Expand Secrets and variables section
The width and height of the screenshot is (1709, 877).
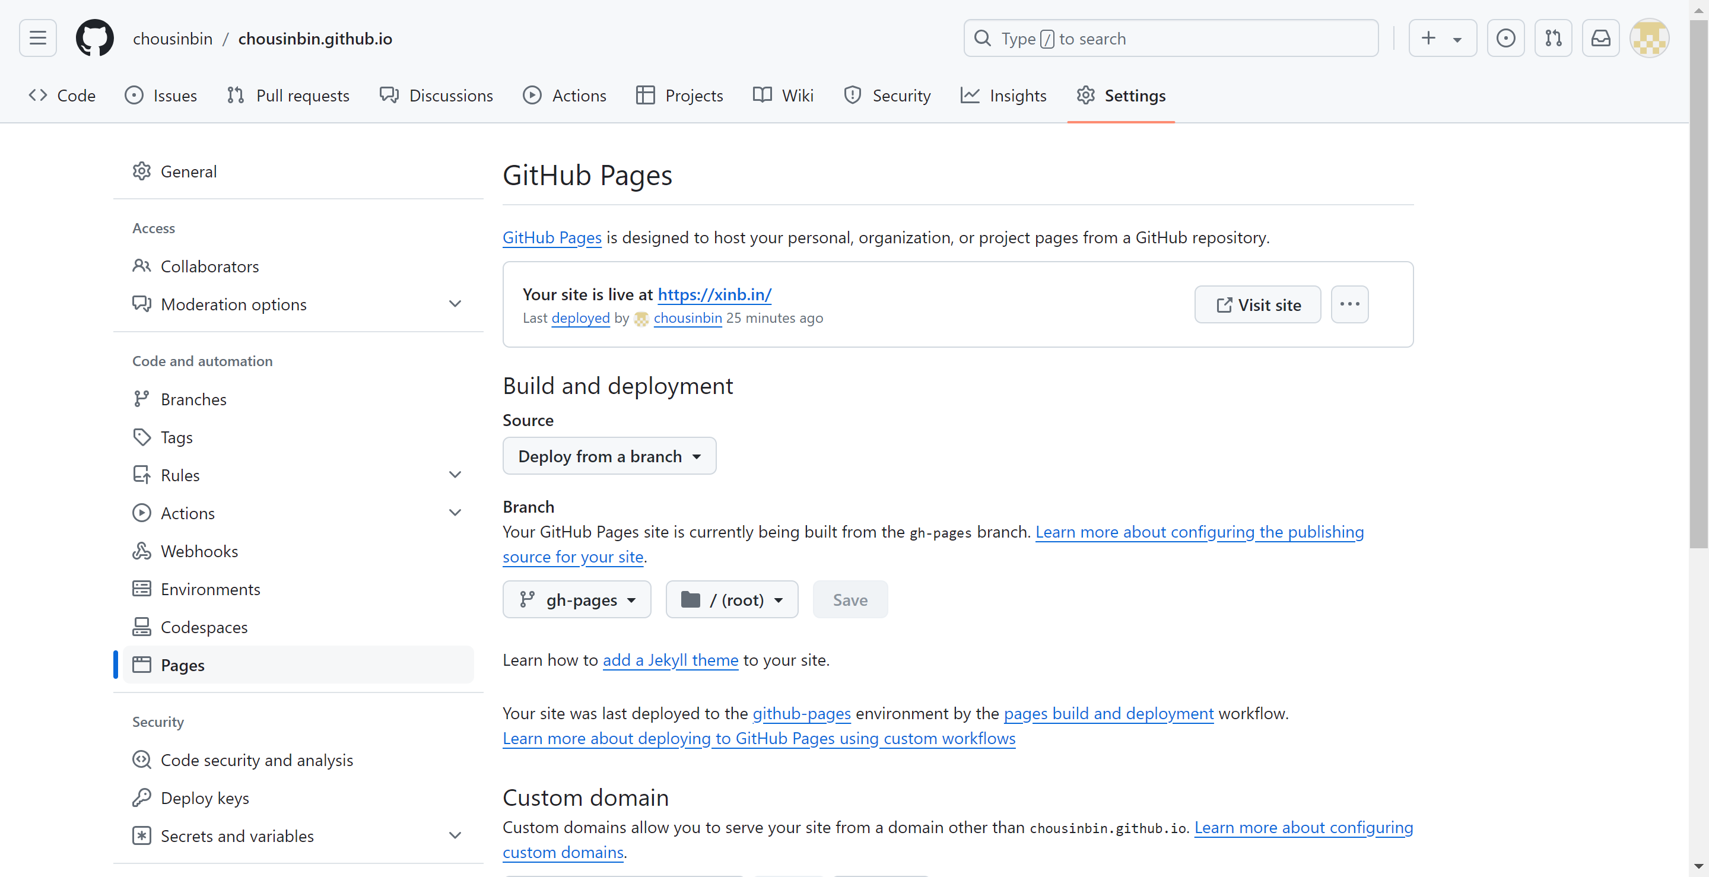pyautogui.click(x=455, y=836)
